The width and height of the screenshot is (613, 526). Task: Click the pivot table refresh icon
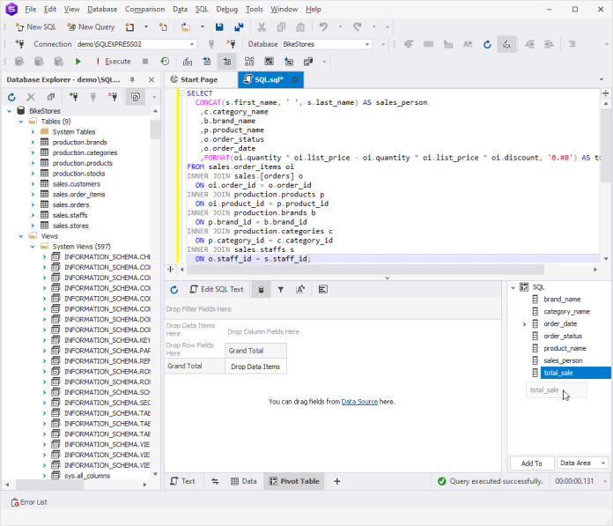click(174, 289)
